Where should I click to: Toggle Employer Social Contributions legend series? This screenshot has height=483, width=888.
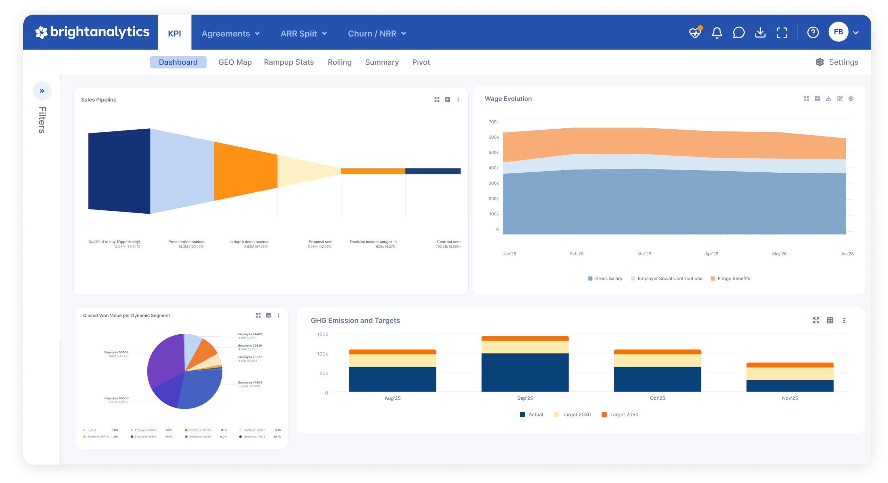point(666,278)
